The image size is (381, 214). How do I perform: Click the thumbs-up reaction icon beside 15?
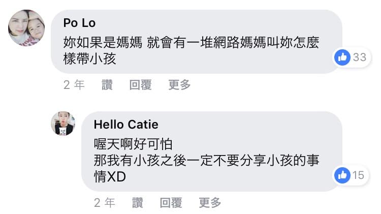pos(342,175)
